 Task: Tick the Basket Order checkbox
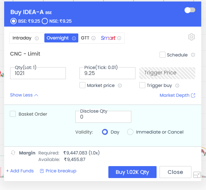coord(13,114)
